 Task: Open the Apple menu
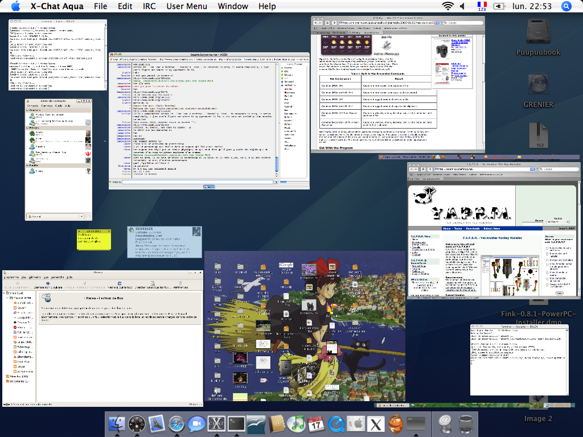(15, 6)
